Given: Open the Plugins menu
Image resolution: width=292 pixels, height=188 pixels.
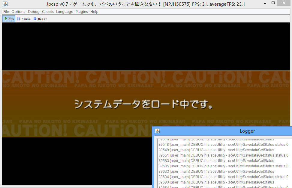Looking at the screenshot, I should click(x=82, y=12).
